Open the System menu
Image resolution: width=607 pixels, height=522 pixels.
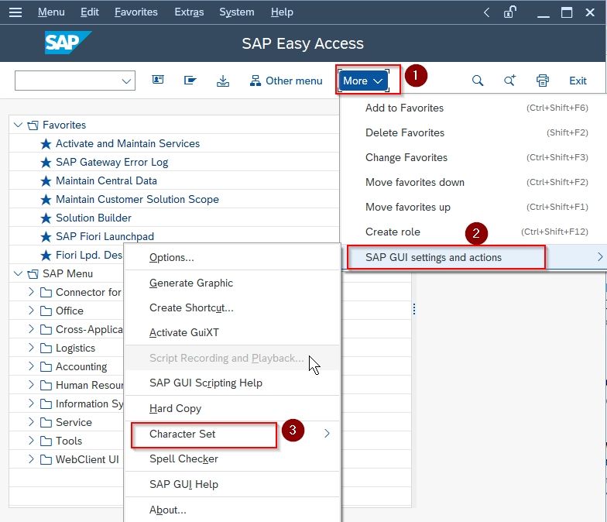pos(237,12)
